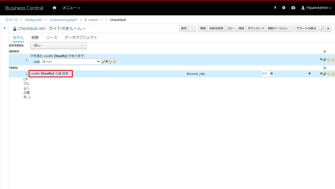This screenshot has height=189, width=335.
Task: Navigate to スペース breadcrumb link
Action: pos(11,20)
